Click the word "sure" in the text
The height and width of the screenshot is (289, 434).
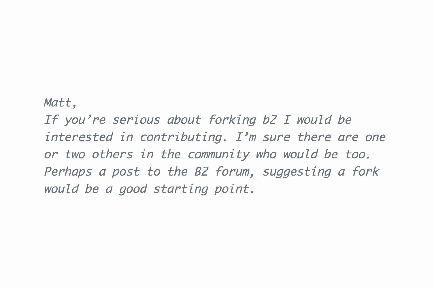click(276, 137)
